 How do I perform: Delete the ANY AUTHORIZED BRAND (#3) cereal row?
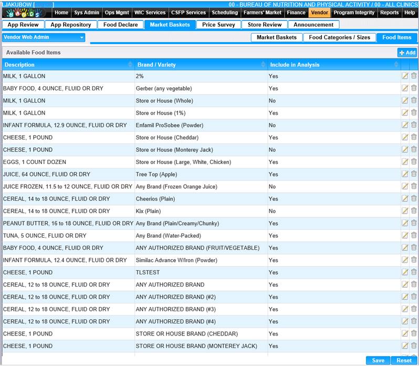pos(414,309)
